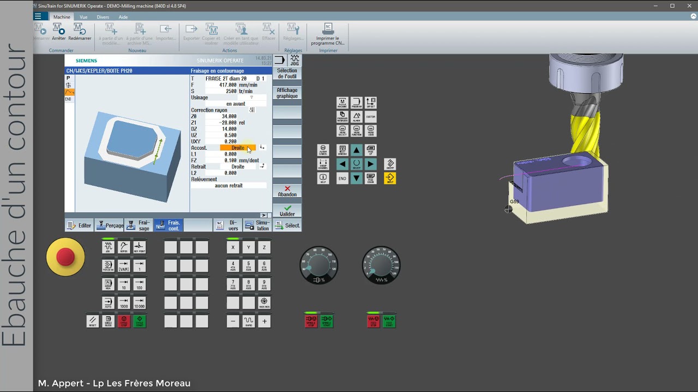Open the PROGRAM MANAGER key
The width and height of the screenshot is (698, 392).
[342, 117]
